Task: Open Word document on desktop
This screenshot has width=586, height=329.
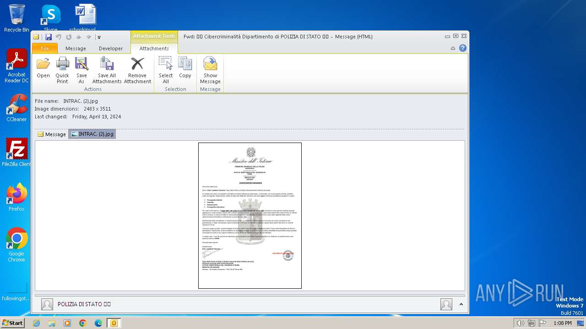Action: 86,18
